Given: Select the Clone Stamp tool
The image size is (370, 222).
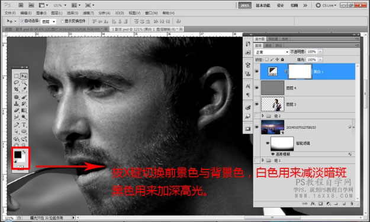Looking at the screenshot, I should pos(17,103).
